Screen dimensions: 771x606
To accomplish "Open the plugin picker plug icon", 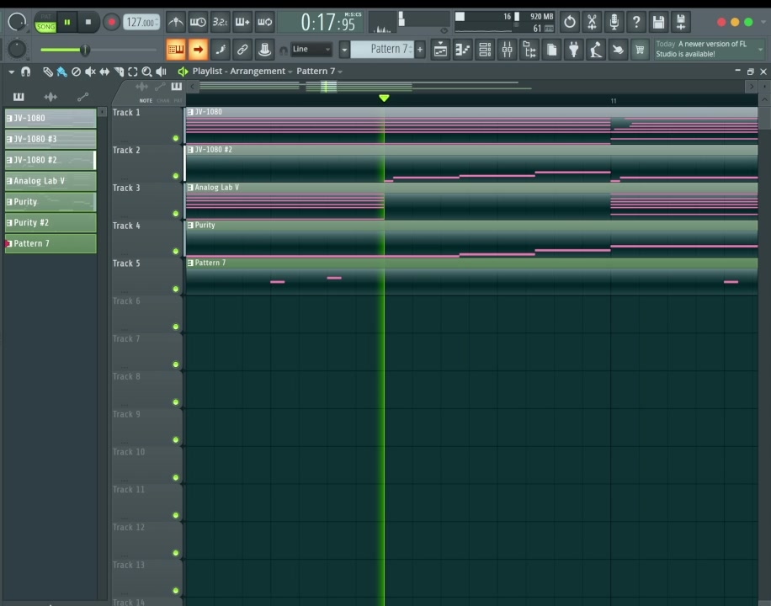I will [574, 49].
